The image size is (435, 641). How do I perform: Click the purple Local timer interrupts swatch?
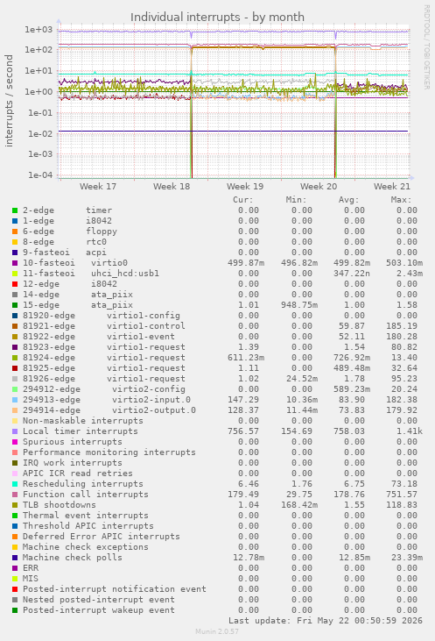pyautogui.click(x=15, y=431)
